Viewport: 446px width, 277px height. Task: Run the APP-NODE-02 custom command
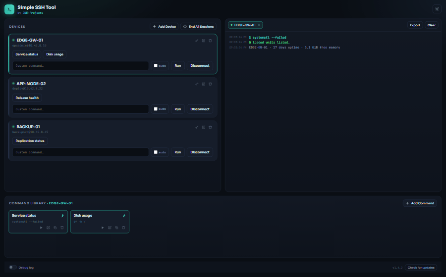[x=178, y=109]
